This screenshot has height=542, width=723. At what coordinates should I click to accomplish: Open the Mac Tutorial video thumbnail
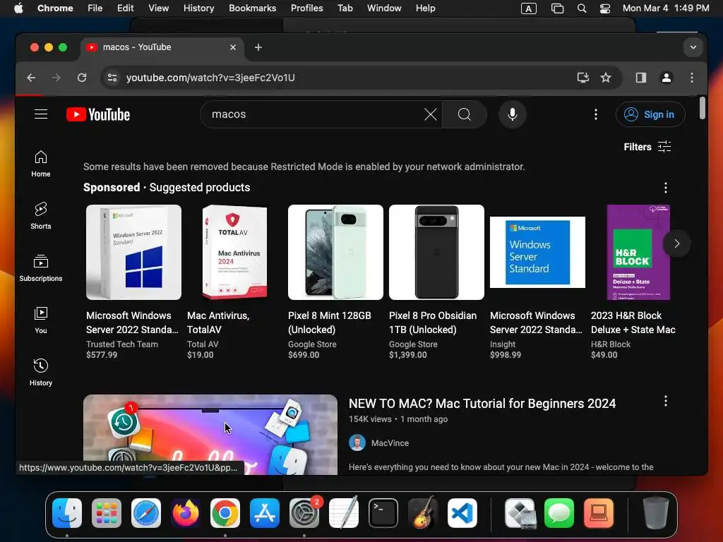coord(210,435)
